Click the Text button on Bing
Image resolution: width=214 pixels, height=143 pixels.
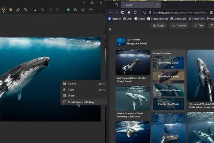click(198, 26)
